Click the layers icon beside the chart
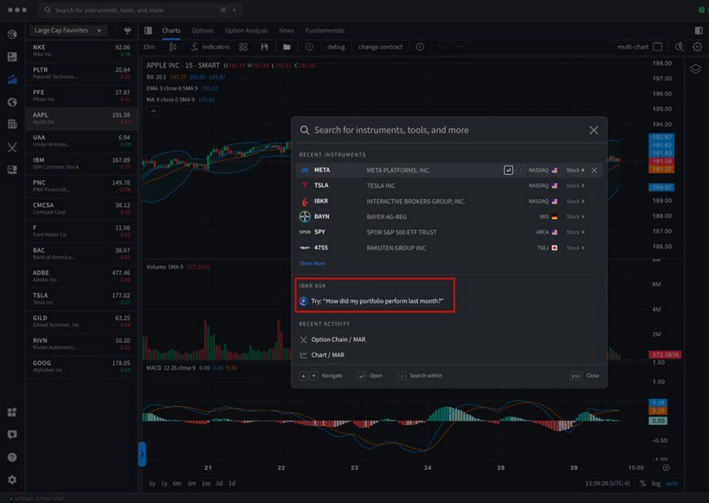The width and height of the screenshot is (709, 503). pyautogui.click(x=695, y=69)
